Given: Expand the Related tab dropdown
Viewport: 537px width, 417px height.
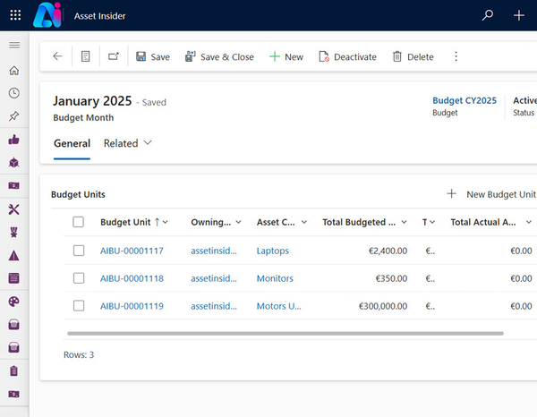Looking at the screenshot, I should coord(128,143).
